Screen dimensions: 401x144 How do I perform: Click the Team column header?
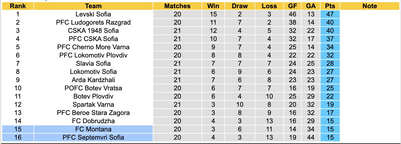coord(93,6)
